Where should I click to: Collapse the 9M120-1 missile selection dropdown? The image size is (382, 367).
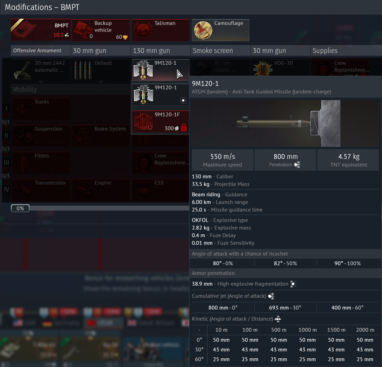160,69
